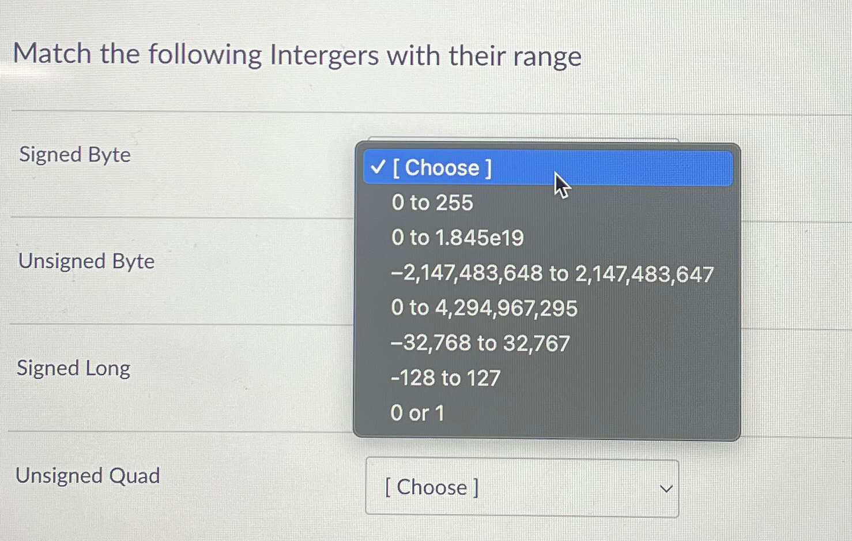Viewport: 852px width, 541px height.
Task: Select the "-128 to 127" option
Action: click(445, 378)
